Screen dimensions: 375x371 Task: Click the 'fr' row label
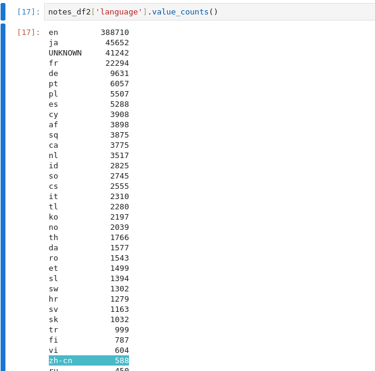53,63
